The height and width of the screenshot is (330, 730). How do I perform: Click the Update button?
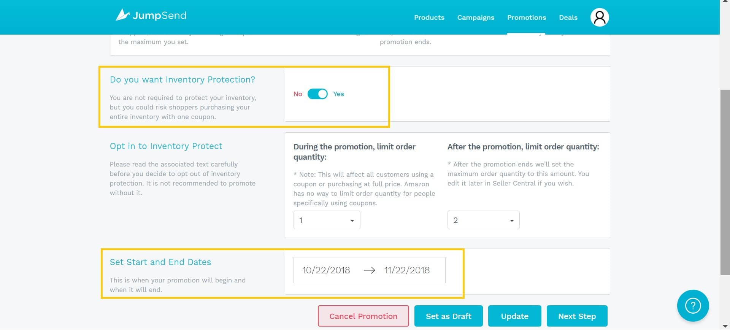click(514, 316)
